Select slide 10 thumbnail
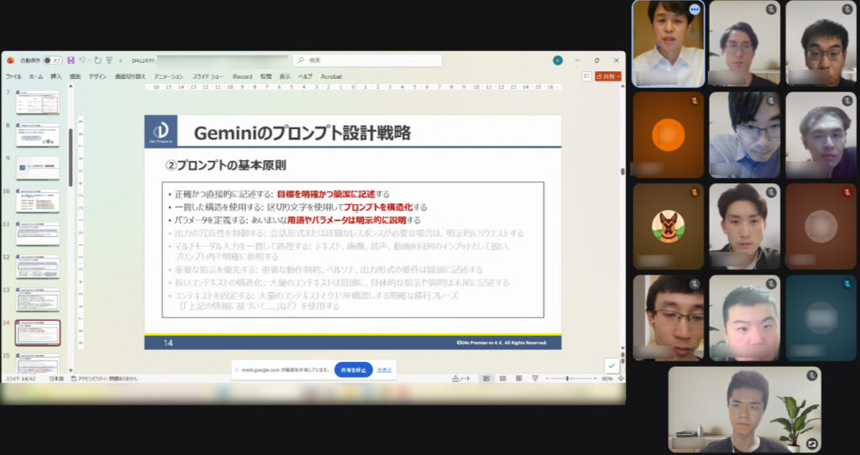 [x=37, y=201]
